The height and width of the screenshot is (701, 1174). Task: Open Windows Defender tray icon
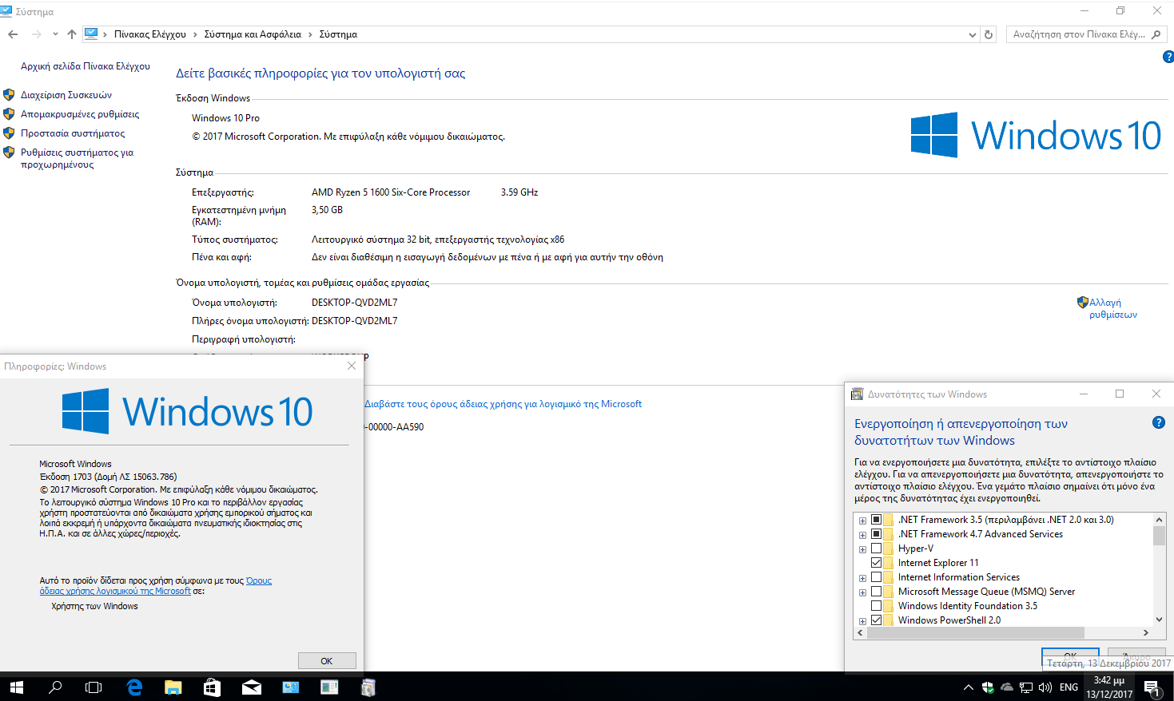(988, 687)
